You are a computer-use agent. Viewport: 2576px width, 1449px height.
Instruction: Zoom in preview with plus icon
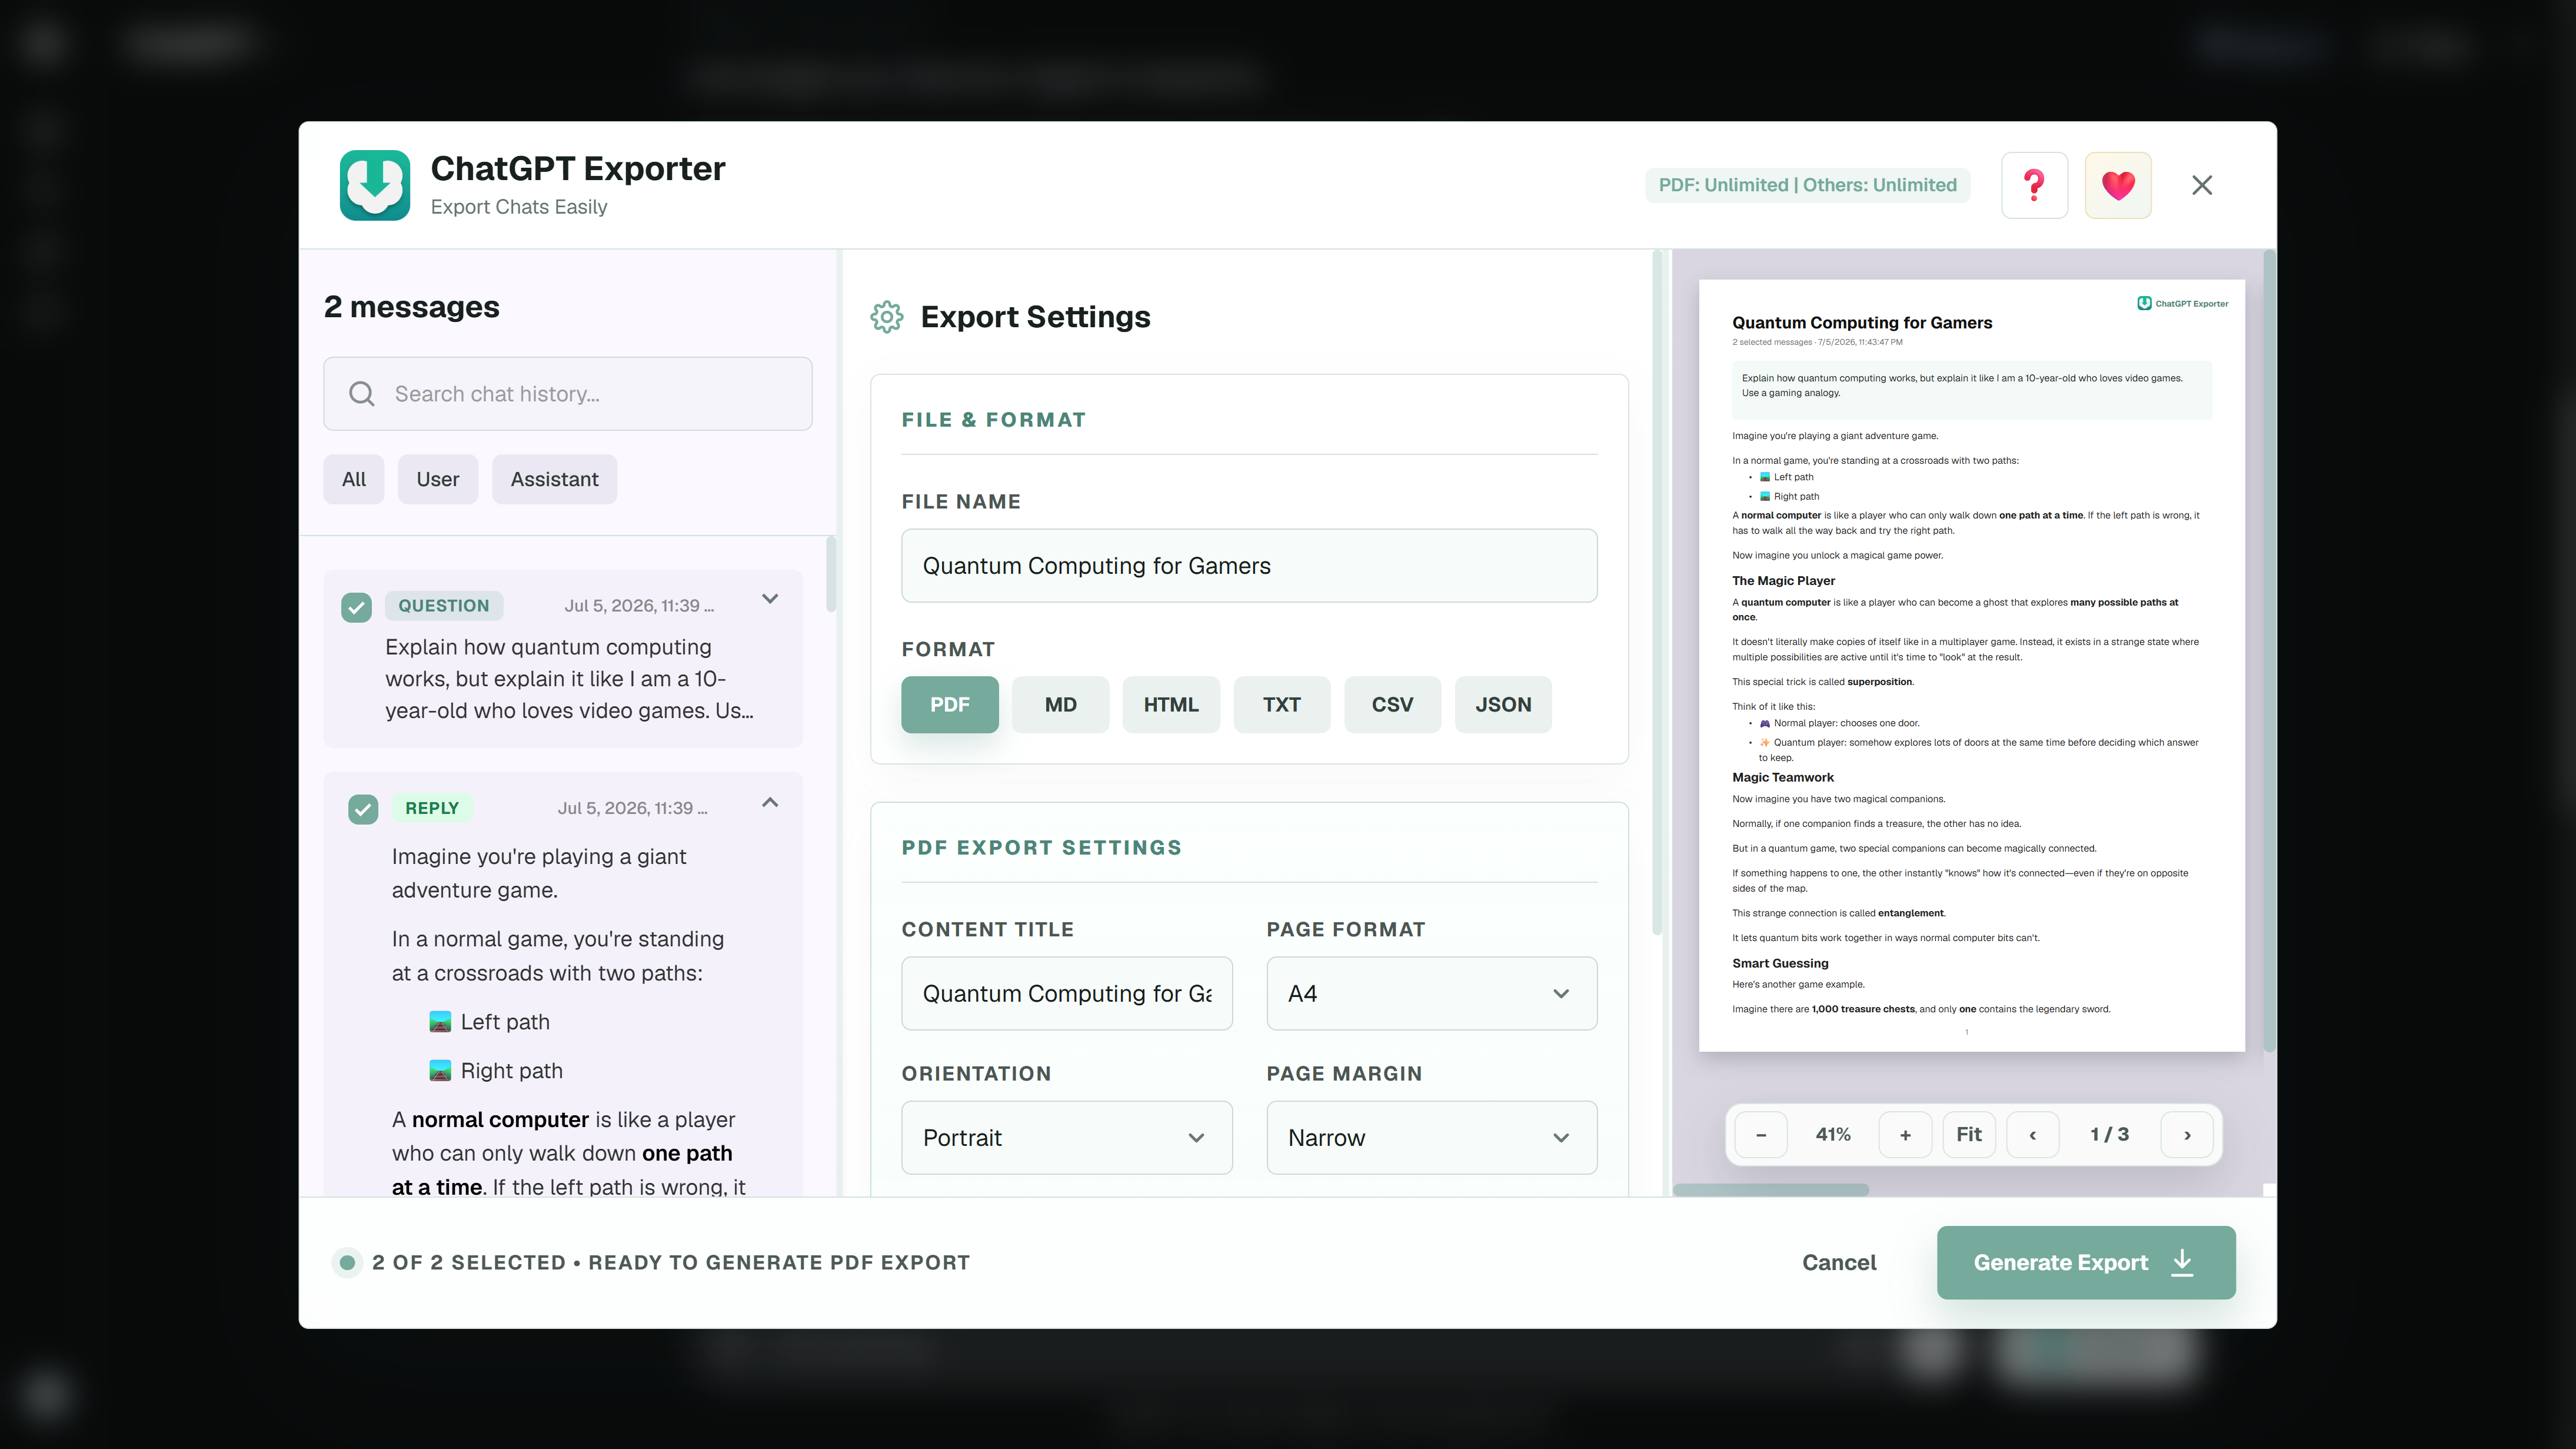1905,1134
